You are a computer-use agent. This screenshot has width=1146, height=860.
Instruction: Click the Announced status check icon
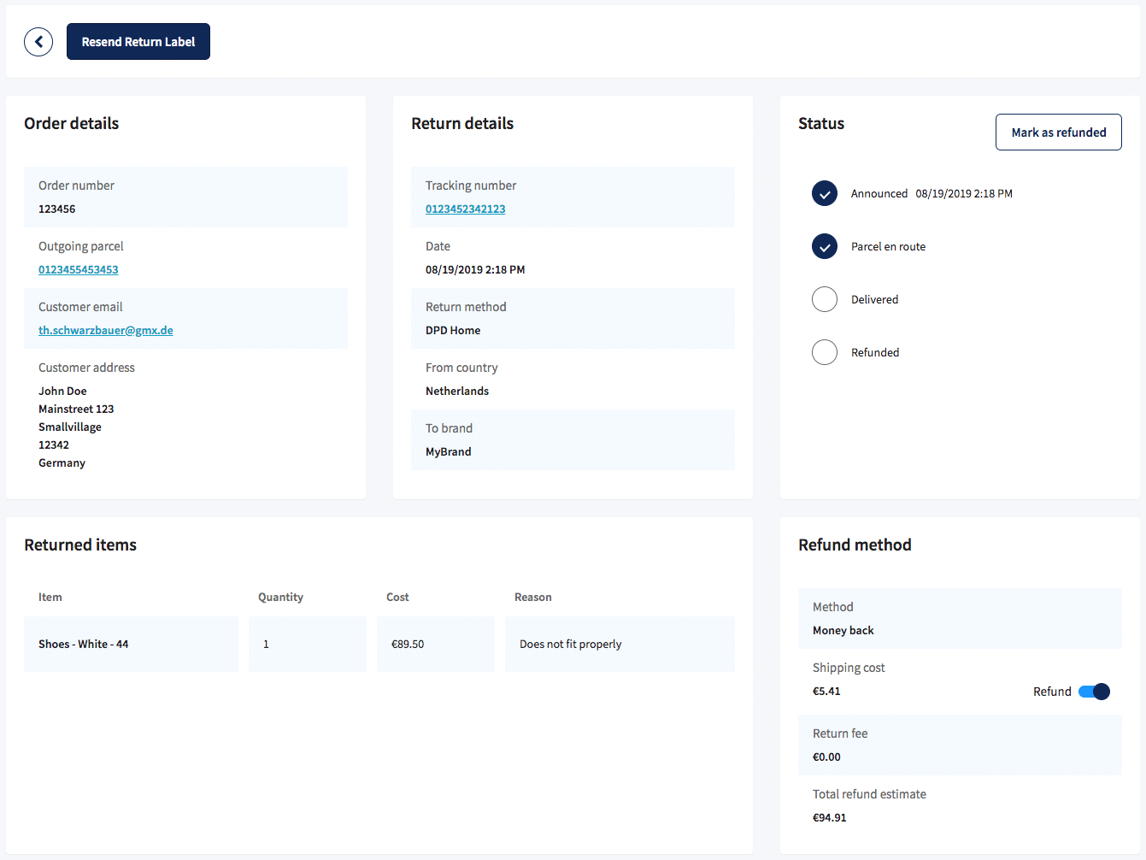click(825, 194)
